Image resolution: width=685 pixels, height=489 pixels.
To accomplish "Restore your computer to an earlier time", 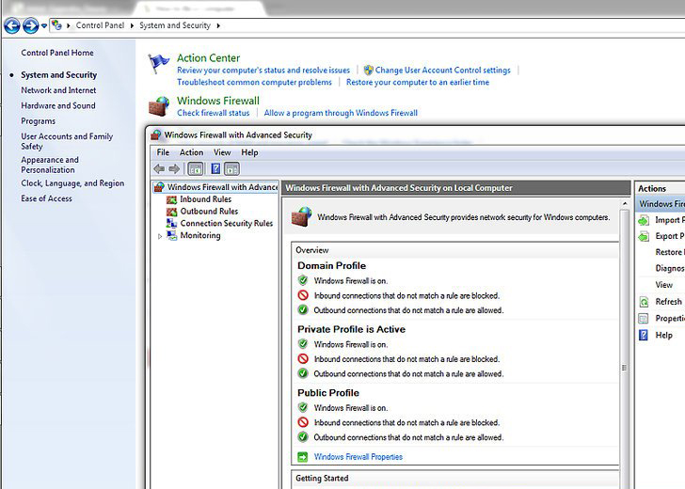I will [x=418, y=82].
